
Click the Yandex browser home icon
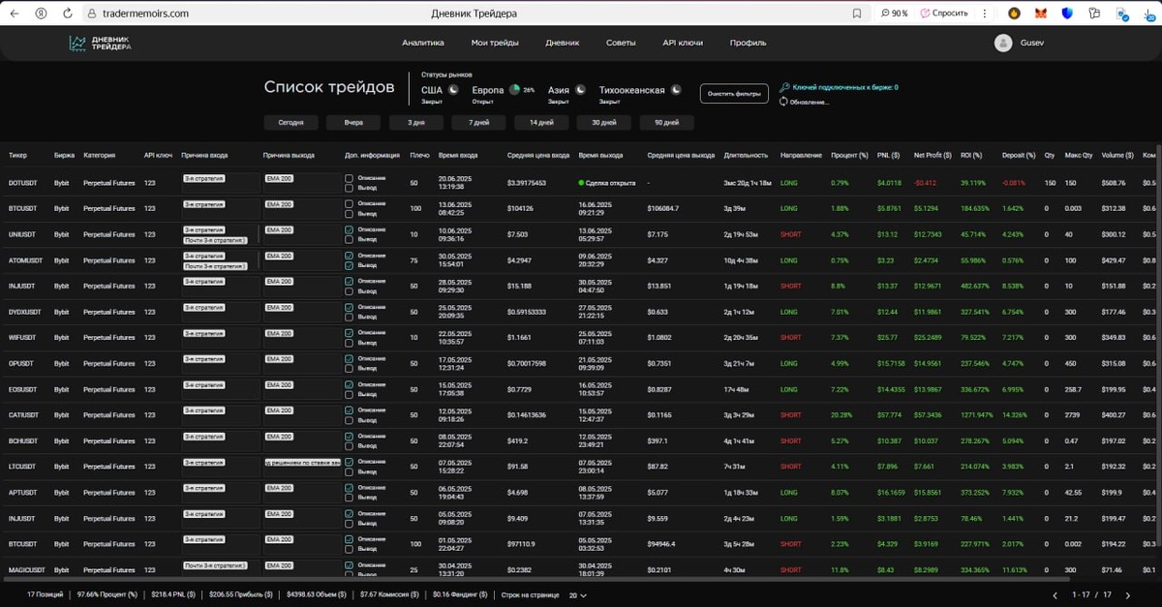pyautogui.click(x=41, y=14)
